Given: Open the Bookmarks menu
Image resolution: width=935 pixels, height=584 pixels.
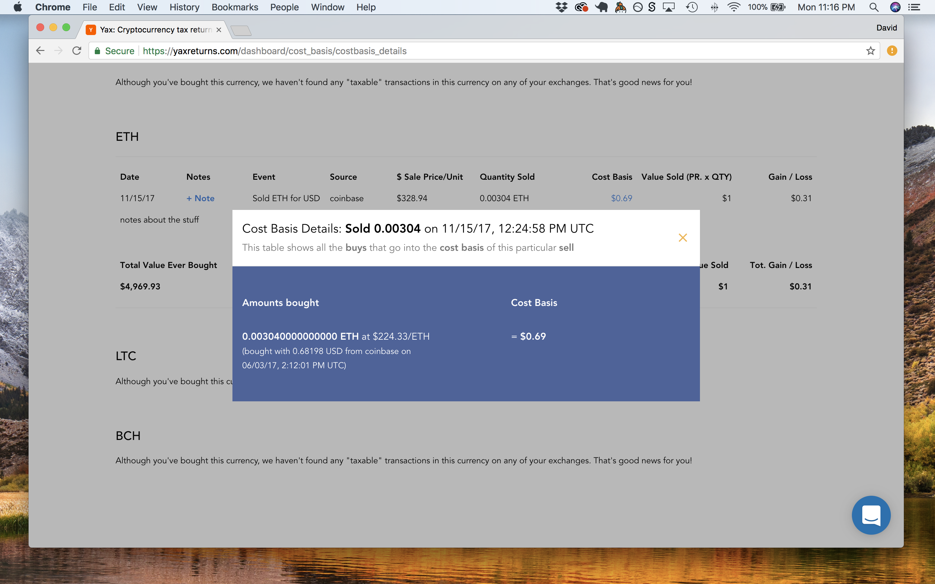Looking at the screenshot, I should point(234,7).
